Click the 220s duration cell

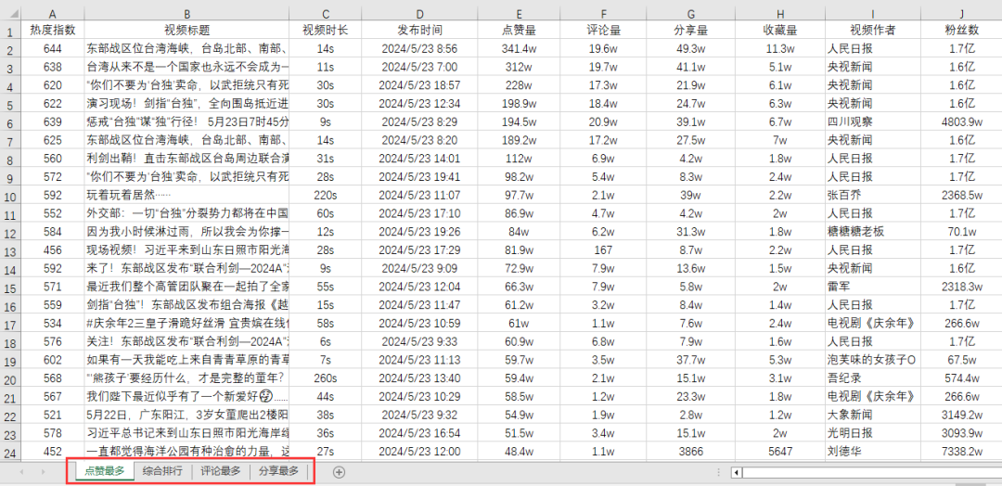click(326, 195)
